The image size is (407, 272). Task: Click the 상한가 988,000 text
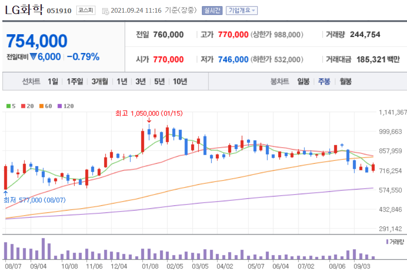[277, 34]
